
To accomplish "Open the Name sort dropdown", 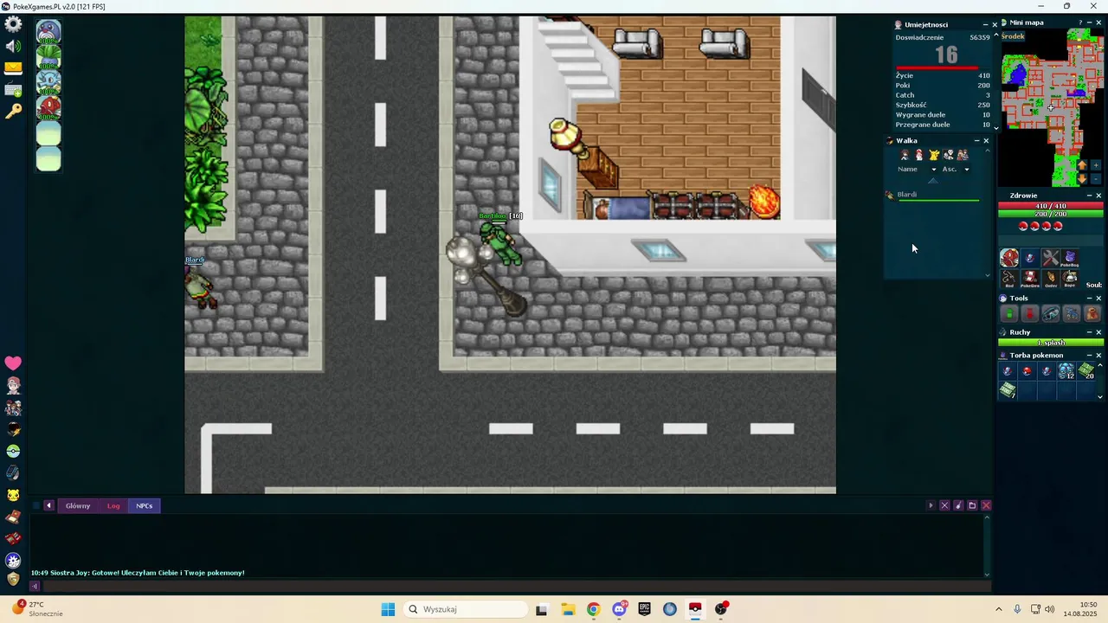I will tap(917, 169).
